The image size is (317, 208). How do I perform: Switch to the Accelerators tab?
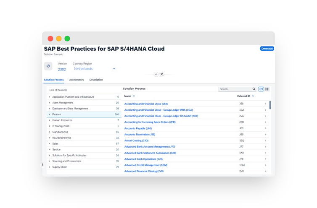tap(77, 80)
